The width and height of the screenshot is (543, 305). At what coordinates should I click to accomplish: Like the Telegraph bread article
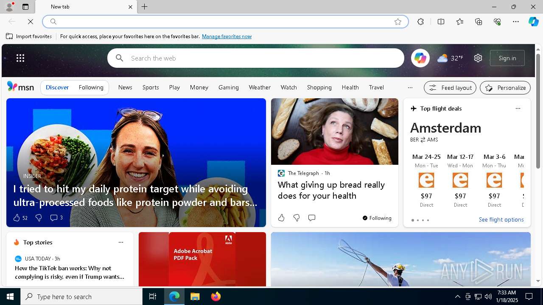[281, 218]
